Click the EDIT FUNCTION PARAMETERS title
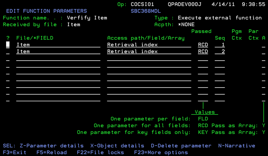Image resolution: width=268 pixels, height=156 pixels. (x=47, y=11)
